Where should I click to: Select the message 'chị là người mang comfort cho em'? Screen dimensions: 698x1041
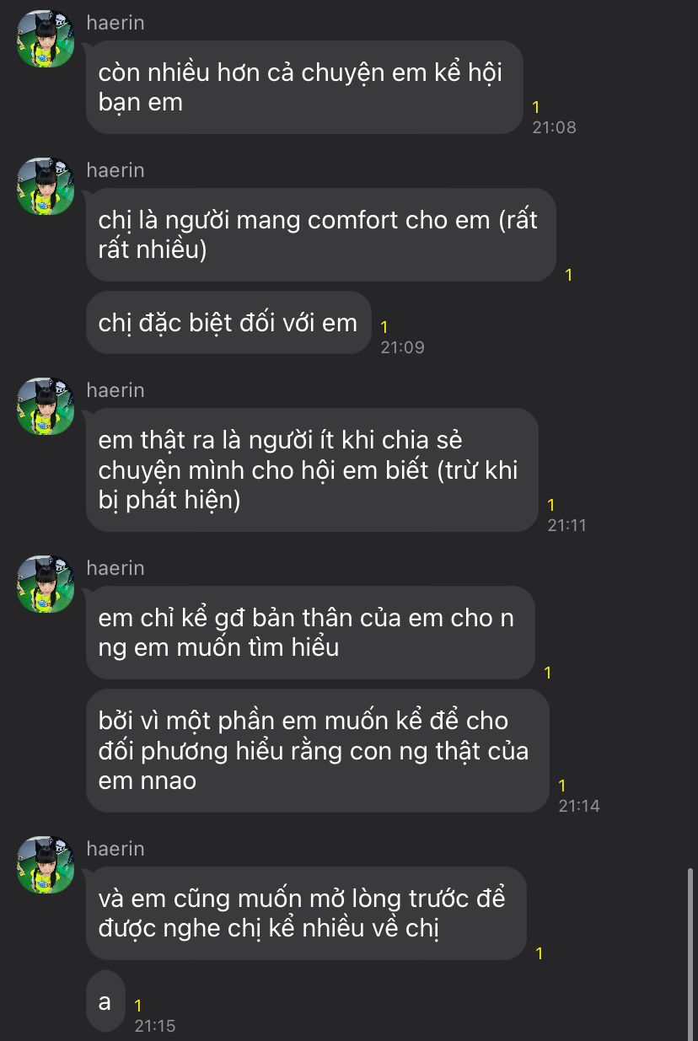[321, 234]
